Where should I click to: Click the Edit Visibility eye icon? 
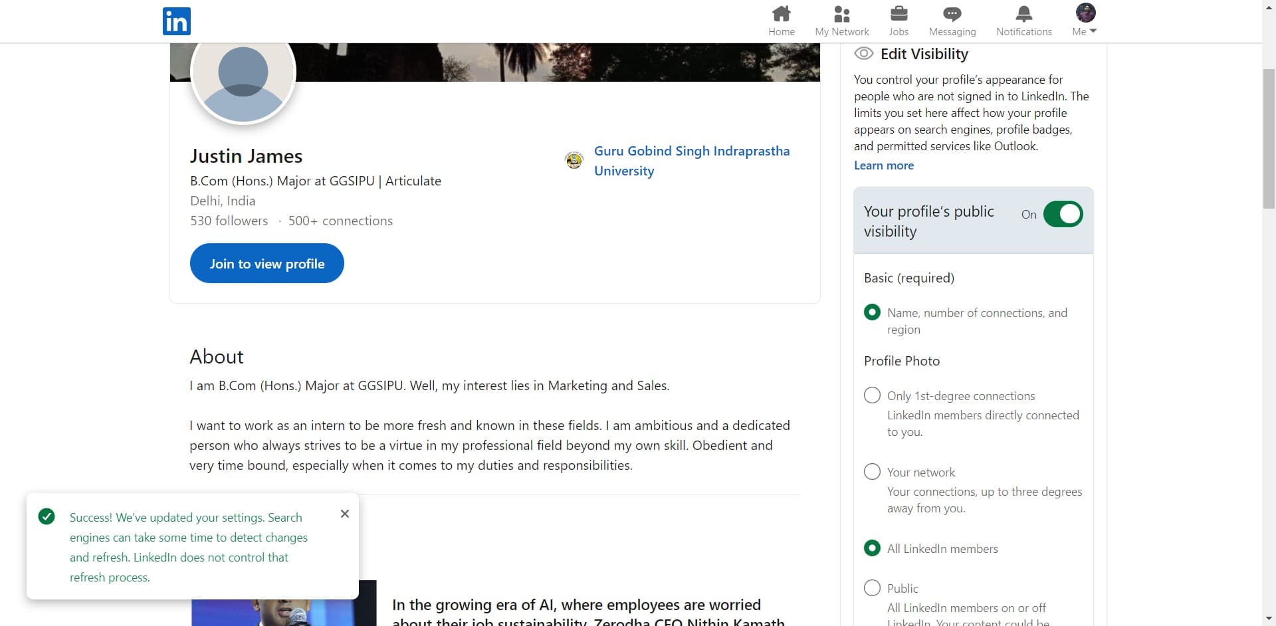864,52
